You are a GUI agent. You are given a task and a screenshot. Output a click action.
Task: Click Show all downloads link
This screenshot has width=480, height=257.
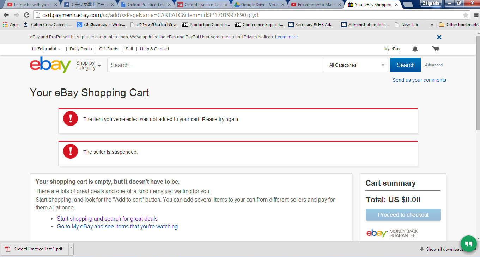445,249
